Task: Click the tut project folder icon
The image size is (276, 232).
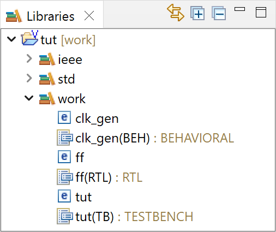Action: [x=29, y=38]
